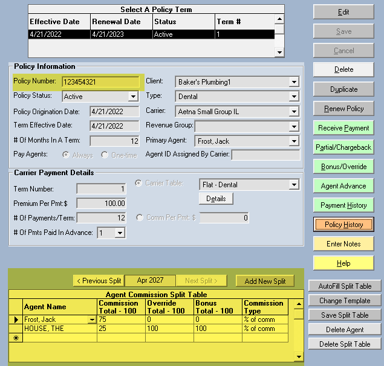View Payment History
The height and width of the screenshot is (366, 384).
click(343, 205)
